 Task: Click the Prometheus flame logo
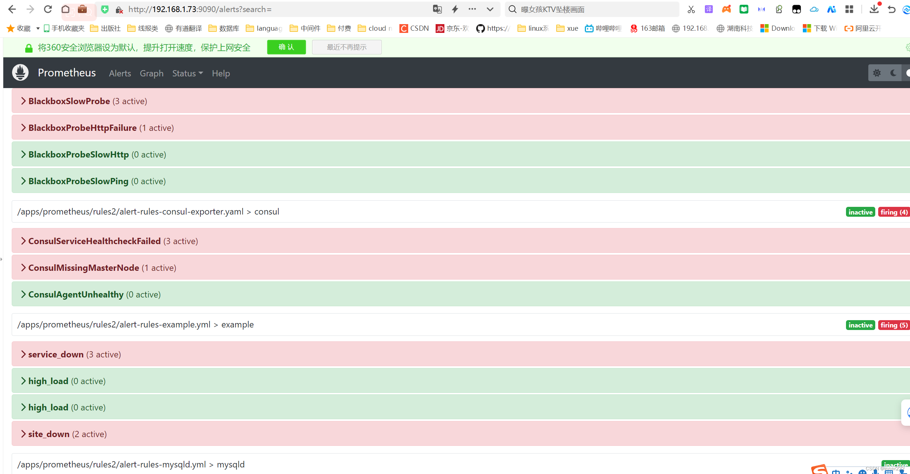coord(20,73)
